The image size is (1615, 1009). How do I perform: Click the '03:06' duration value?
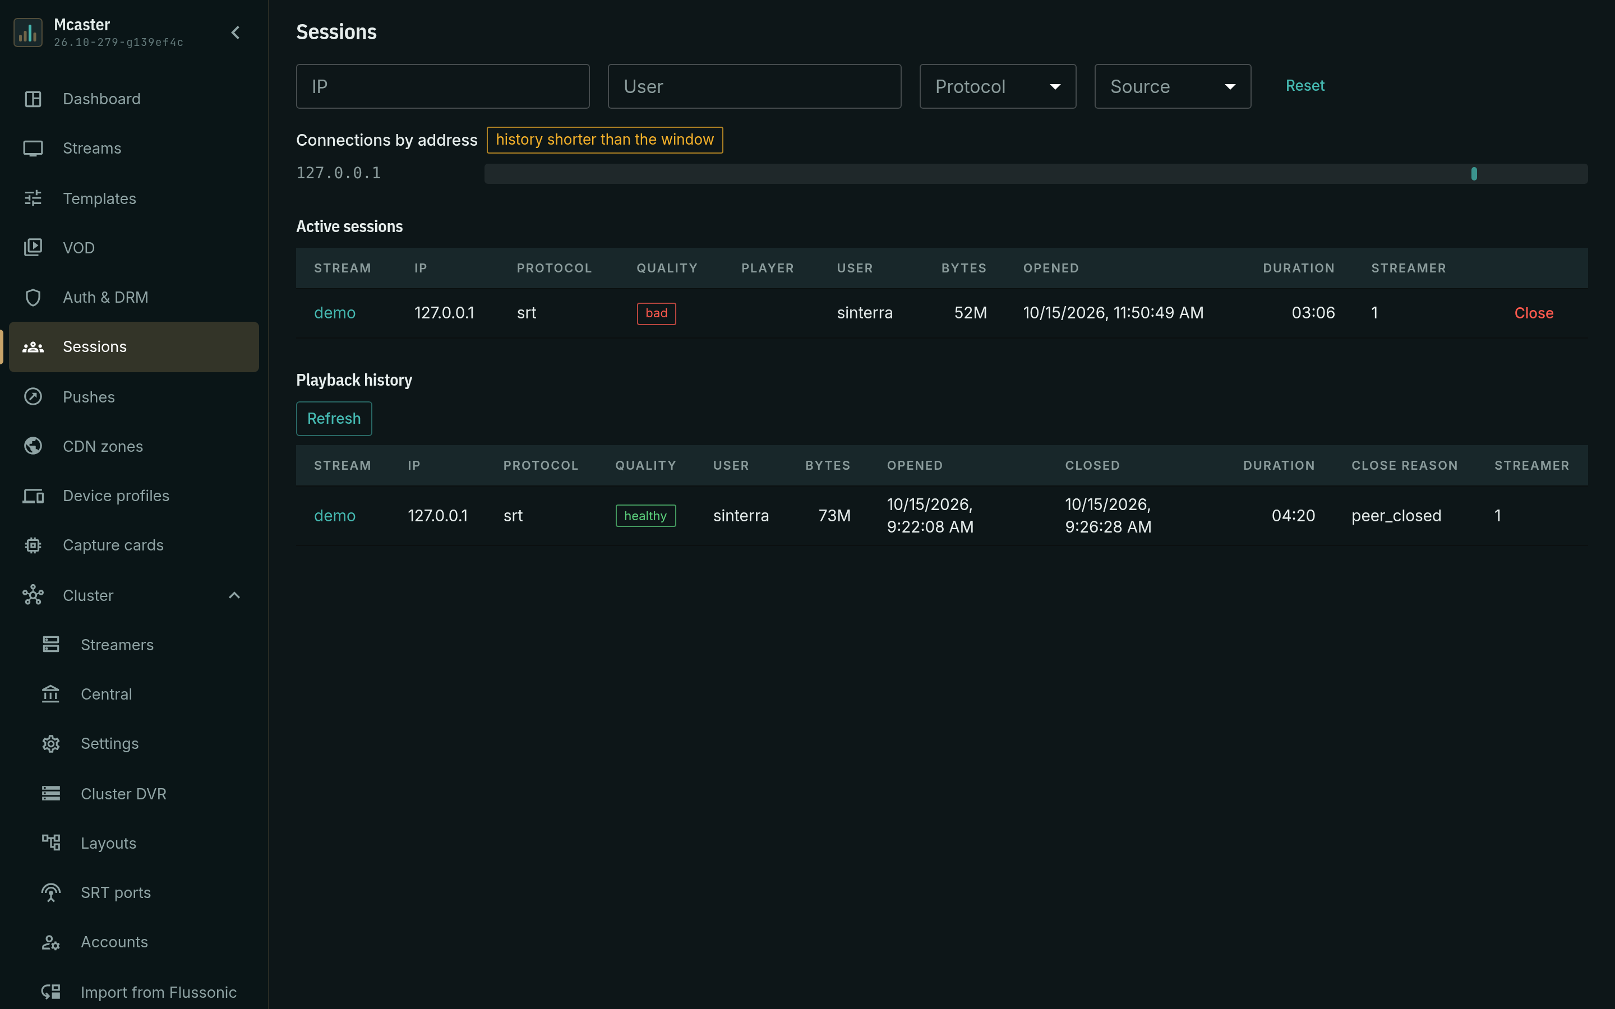coord(1313,313)
